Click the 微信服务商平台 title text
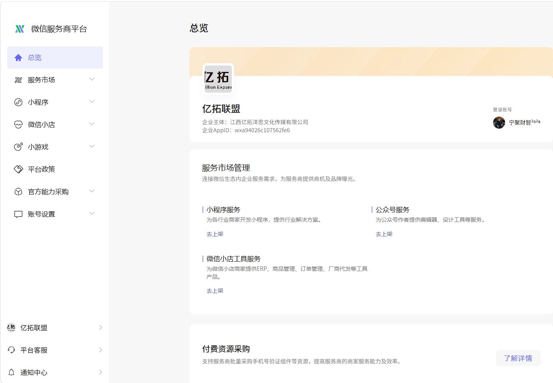This screenshot has width=553, height=383. tap(59, 29)
